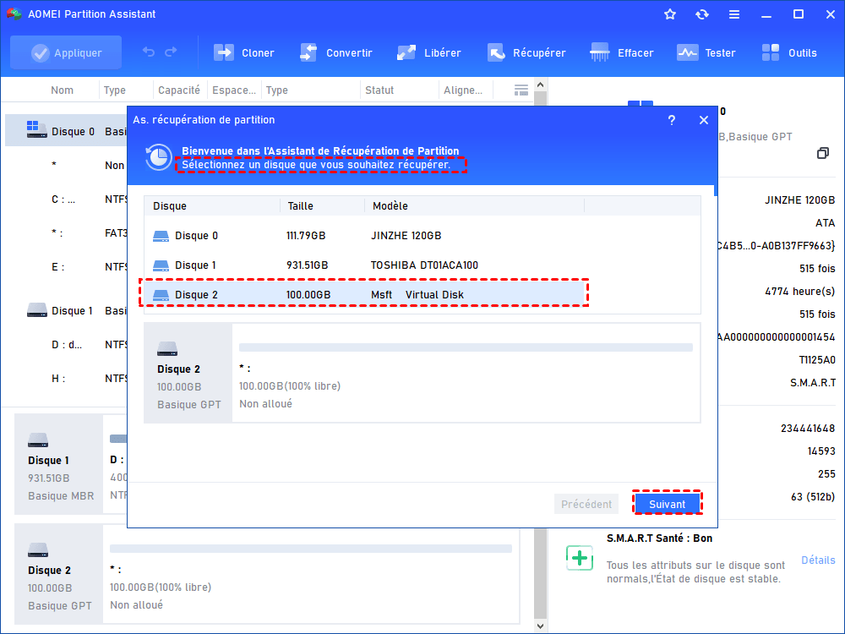Image resolution: width=845 pixels, height=634 pixels.
Task: Click the favorites star icon in title bar
Action: click(670, 14)
